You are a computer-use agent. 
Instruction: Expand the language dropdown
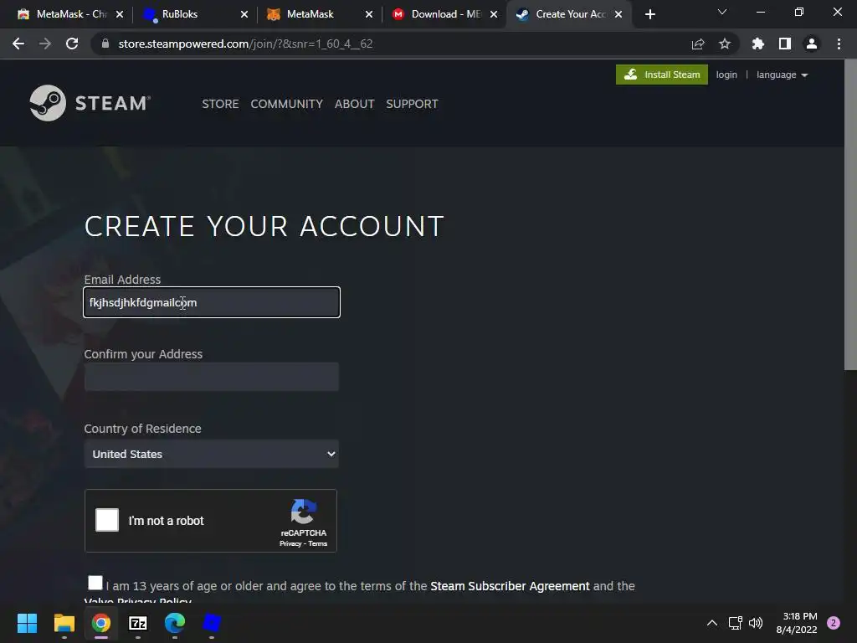point(783,75)
